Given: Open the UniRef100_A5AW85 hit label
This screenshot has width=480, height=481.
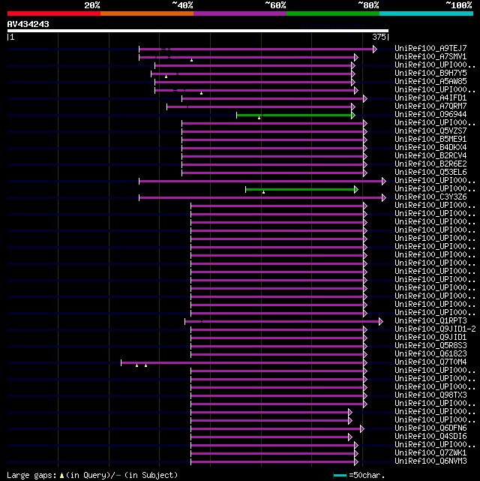Looking at the screenshot, I should [x=430, y=81].
